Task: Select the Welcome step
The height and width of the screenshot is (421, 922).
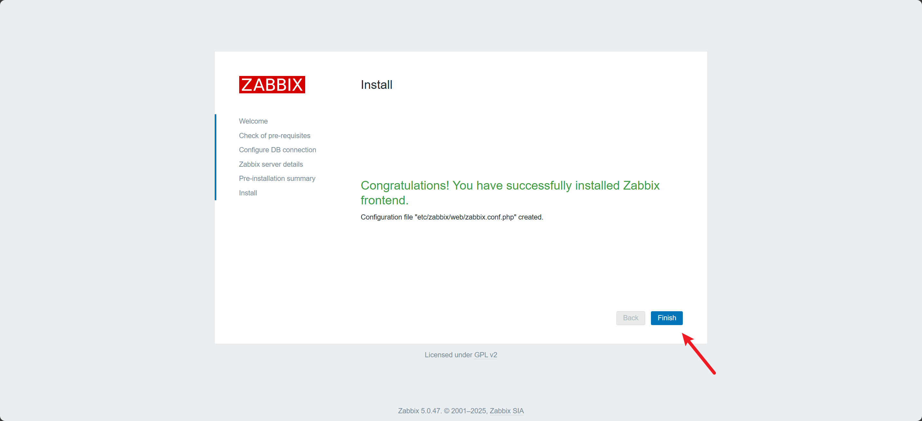Action: tap(253, 121)
